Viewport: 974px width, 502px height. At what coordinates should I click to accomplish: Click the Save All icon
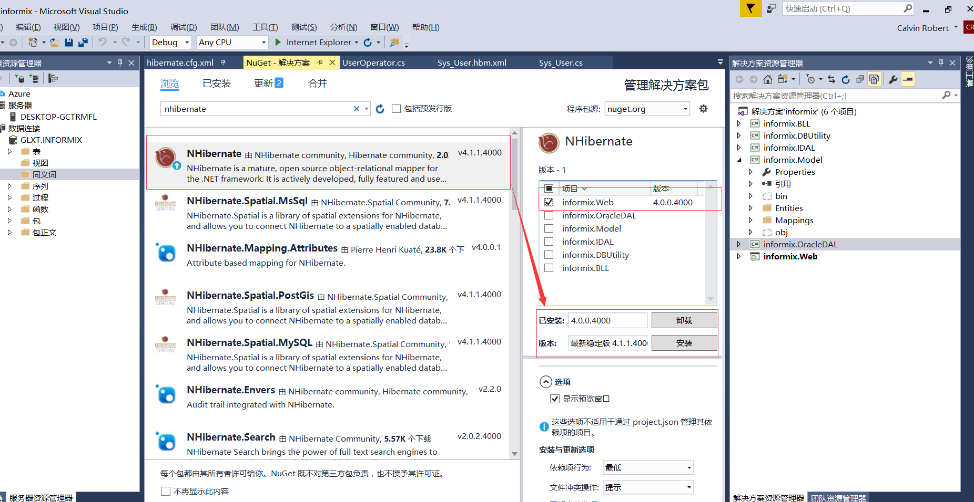[x=83, y=42]
